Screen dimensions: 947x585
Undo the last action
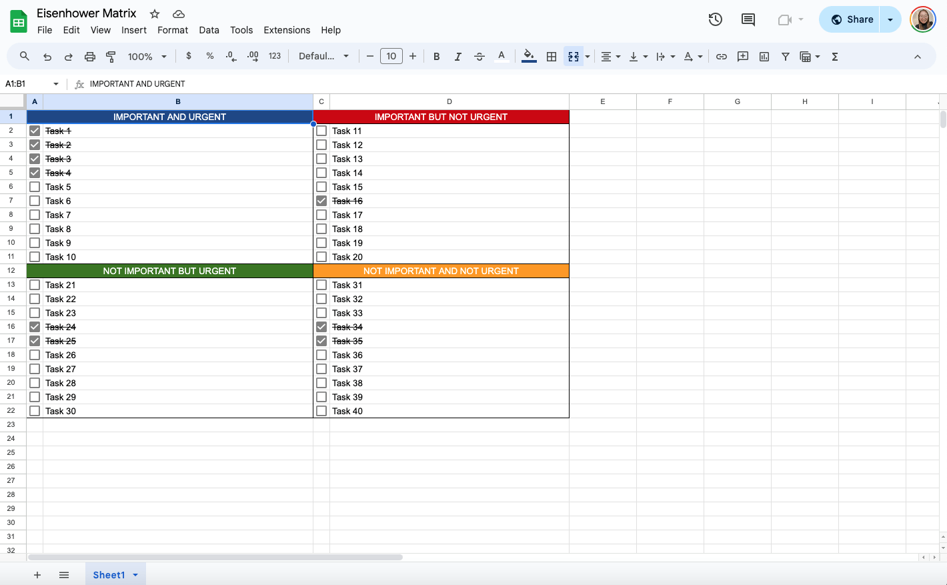[x=47, y=57]
